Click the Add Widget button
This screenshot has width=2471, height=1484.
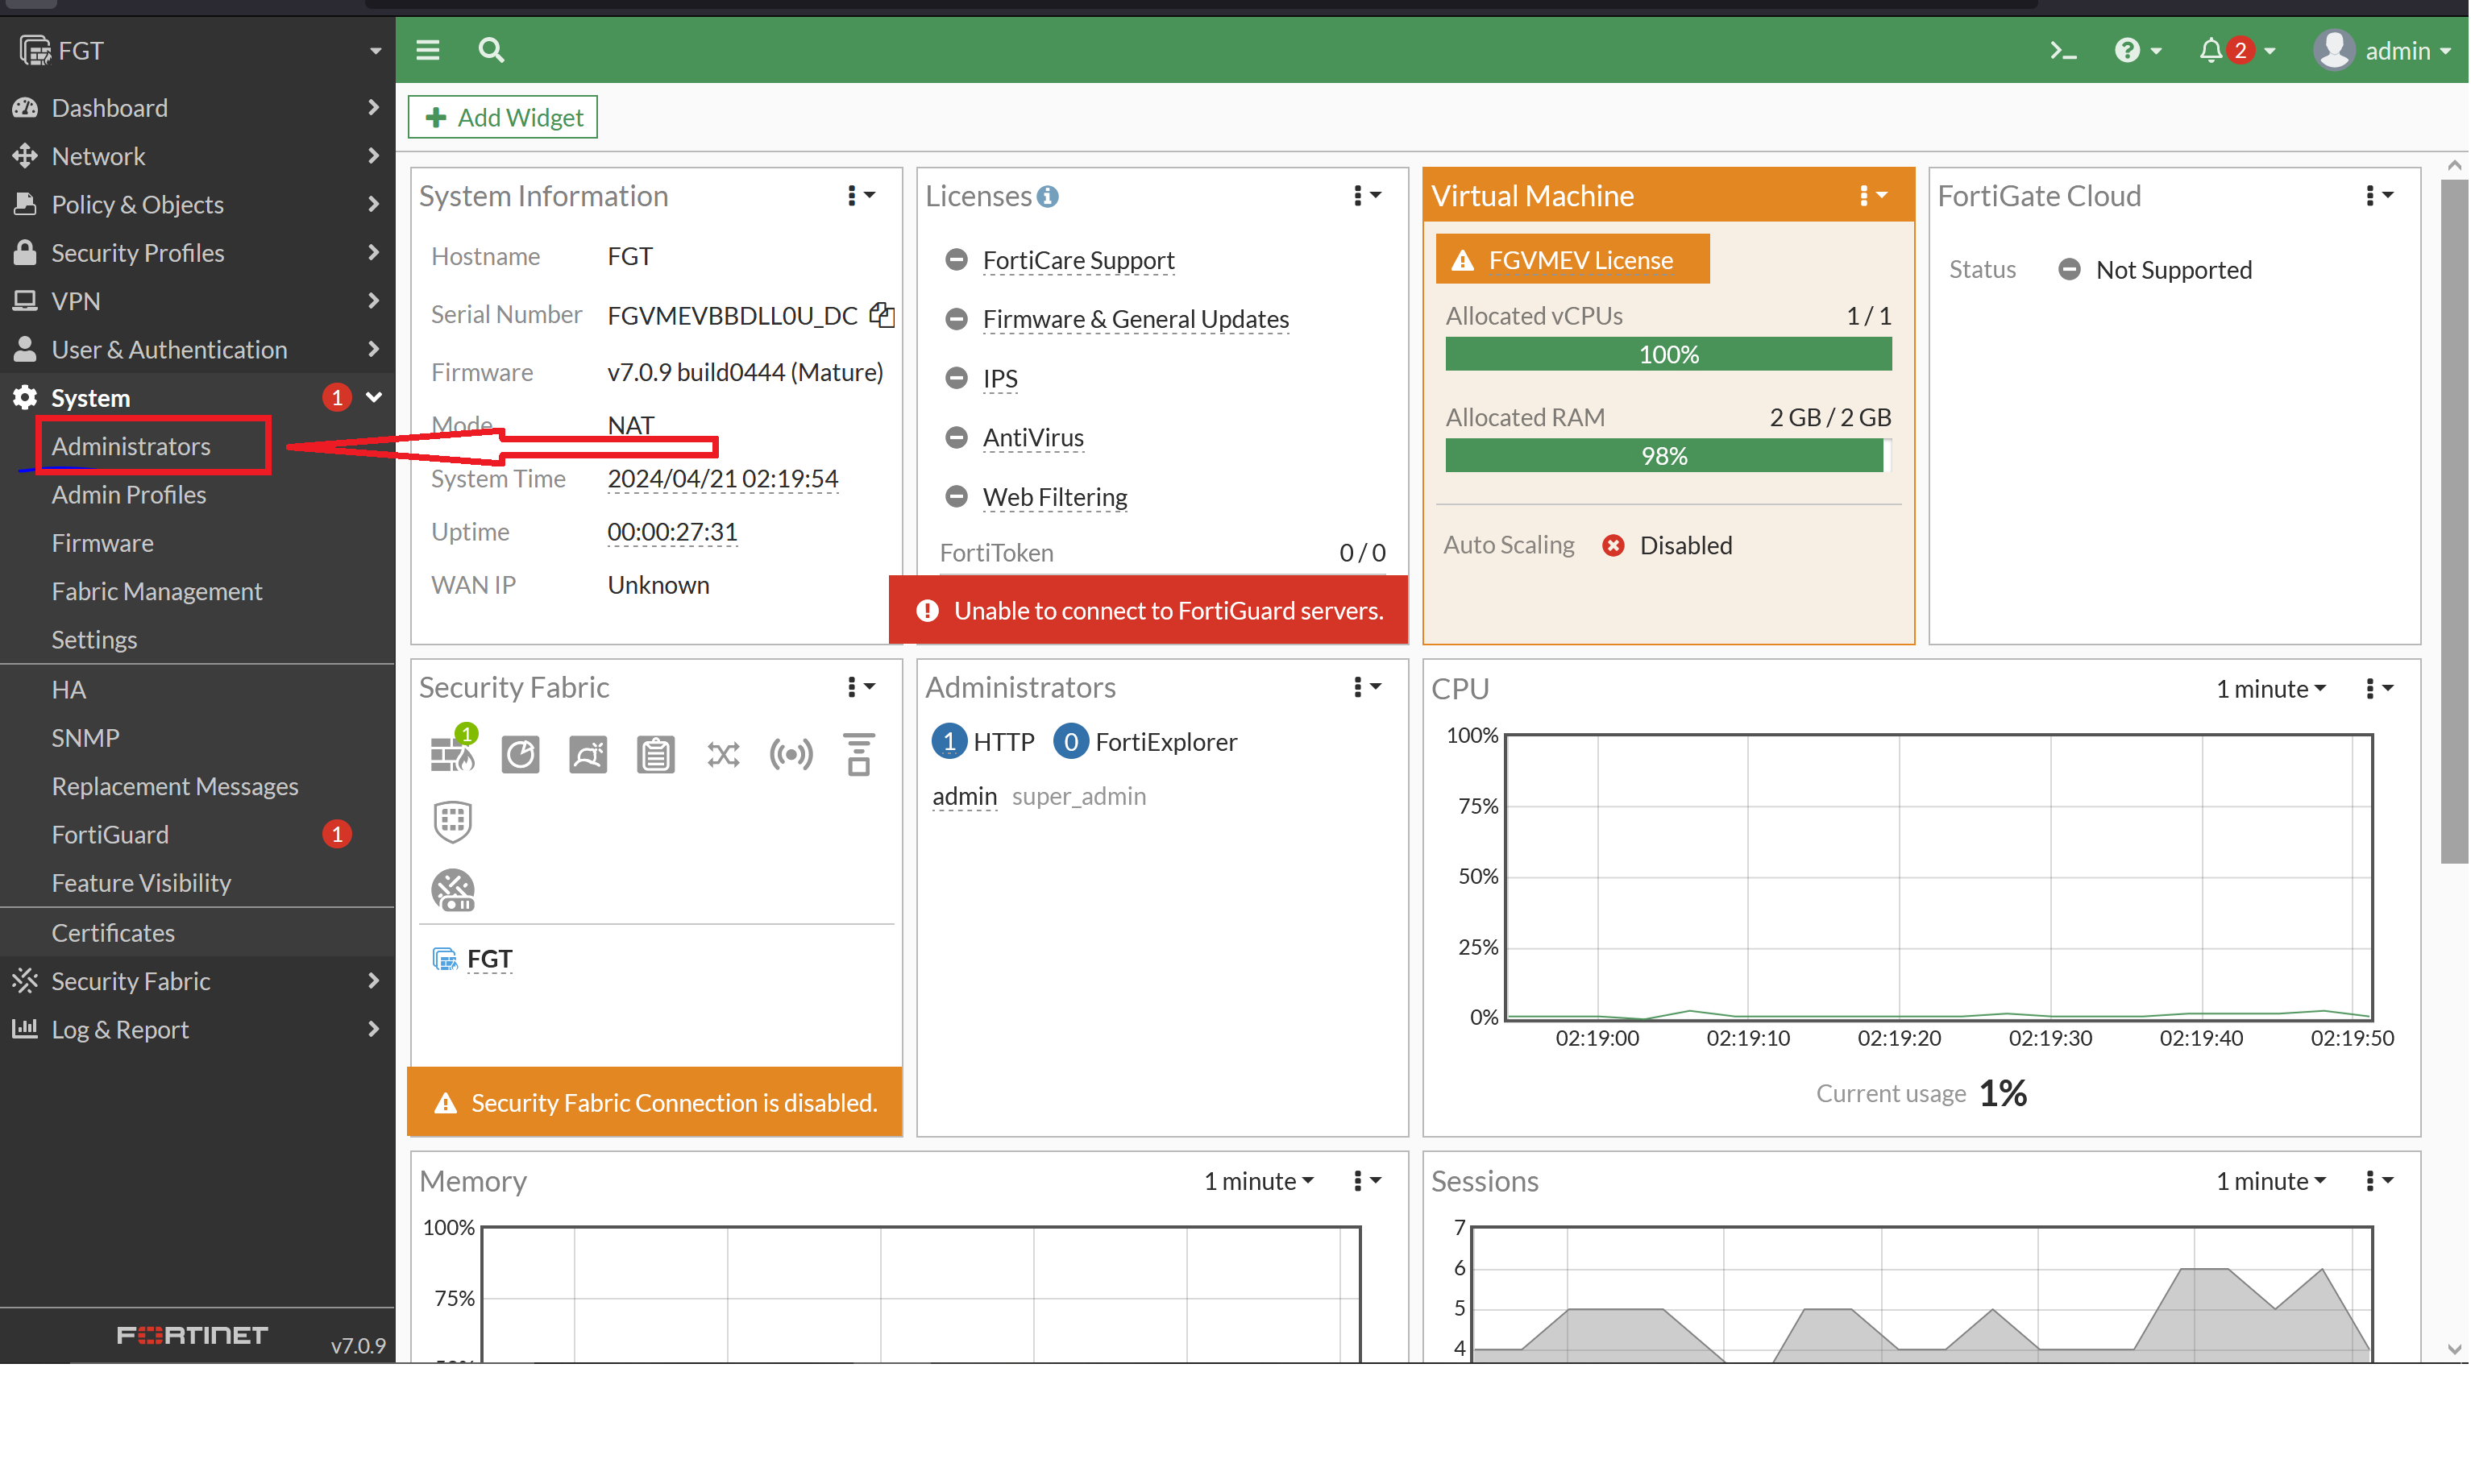click(502, 118)
